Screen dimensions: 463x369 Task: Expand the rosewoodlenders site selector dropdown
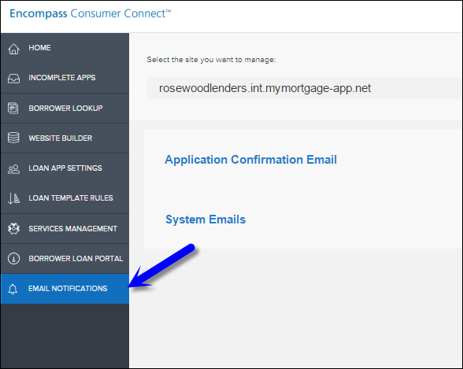(x=304, y=88)
